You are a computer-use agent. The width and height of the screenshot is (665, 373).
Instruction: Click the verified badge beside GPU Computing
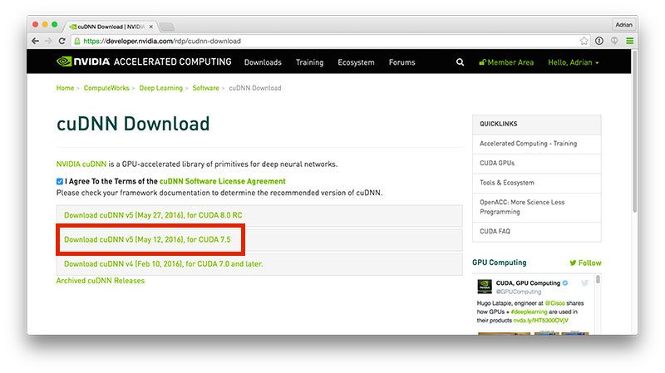[565, 283]
